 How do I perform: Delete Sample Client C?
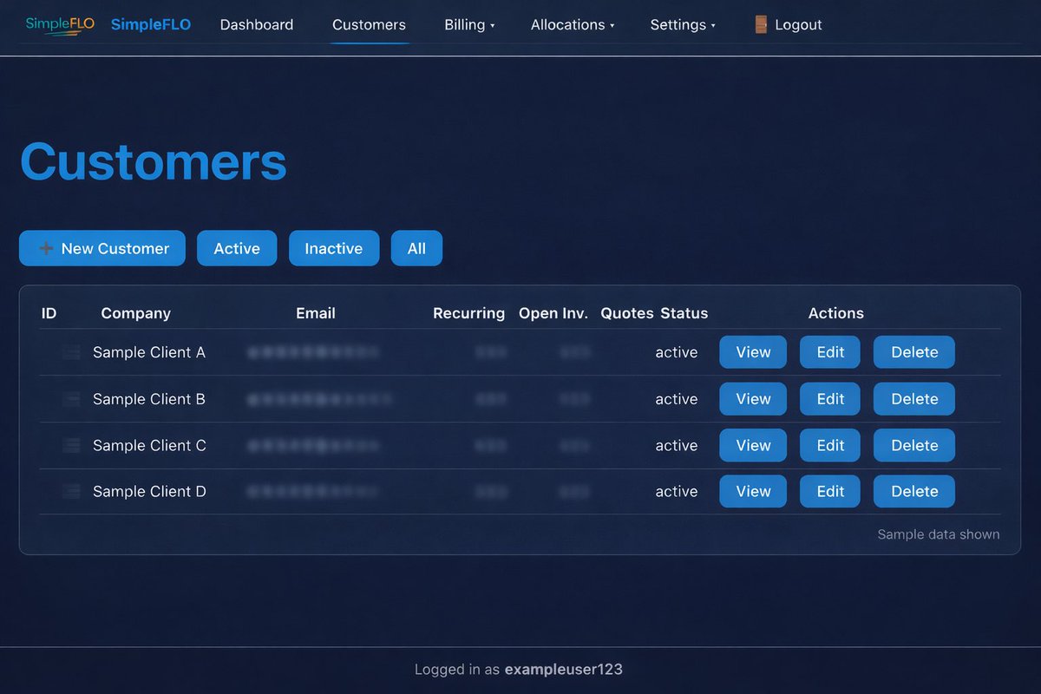[914, 445]
